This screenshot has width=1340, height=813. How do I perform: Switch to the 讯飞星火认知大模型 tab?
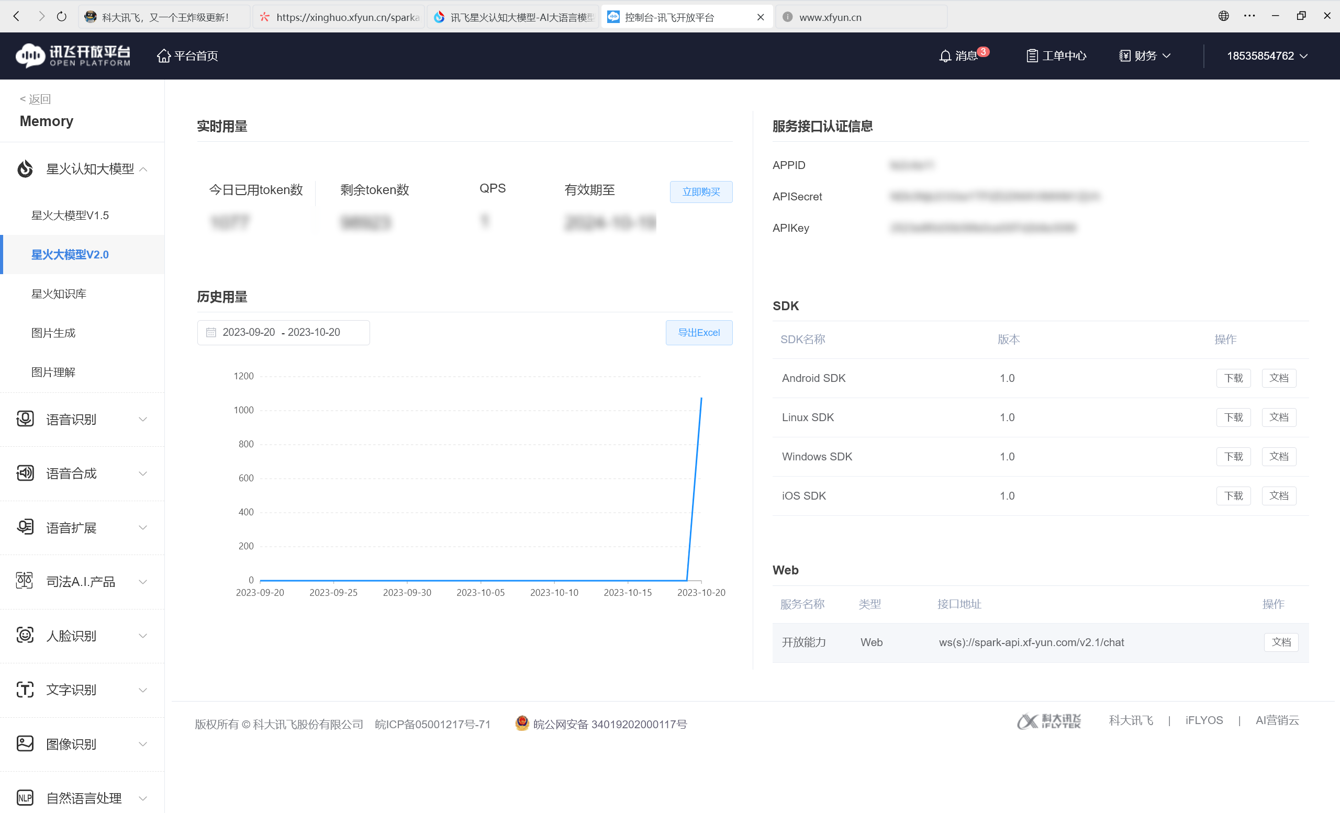click(513, 17)
